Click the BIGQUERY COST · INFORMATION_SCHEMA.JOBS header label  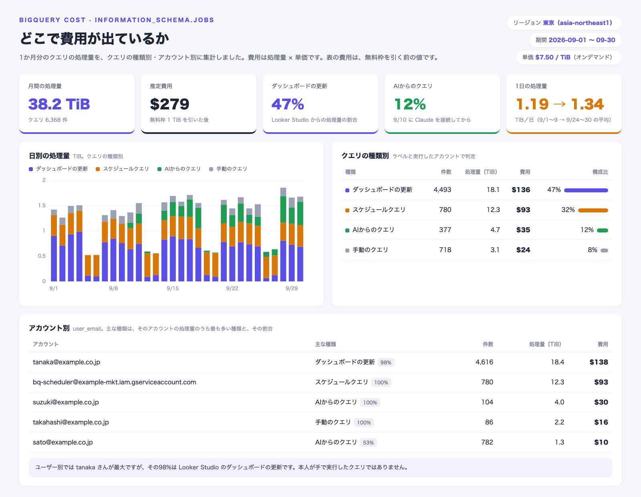coord(117,20)
